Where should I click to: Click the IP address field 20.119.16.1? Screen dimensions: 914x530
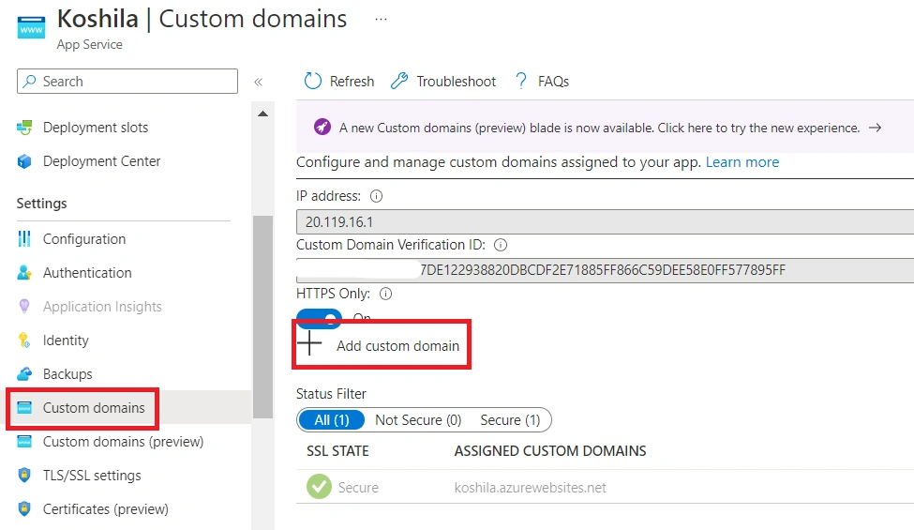(605, 222)
